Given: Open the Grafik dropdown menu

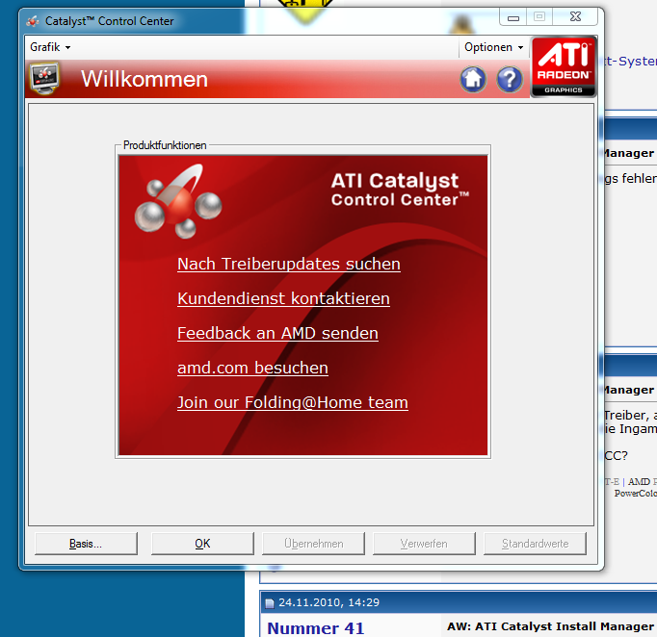Looking at the screenshot, I should tap(50, 47).
